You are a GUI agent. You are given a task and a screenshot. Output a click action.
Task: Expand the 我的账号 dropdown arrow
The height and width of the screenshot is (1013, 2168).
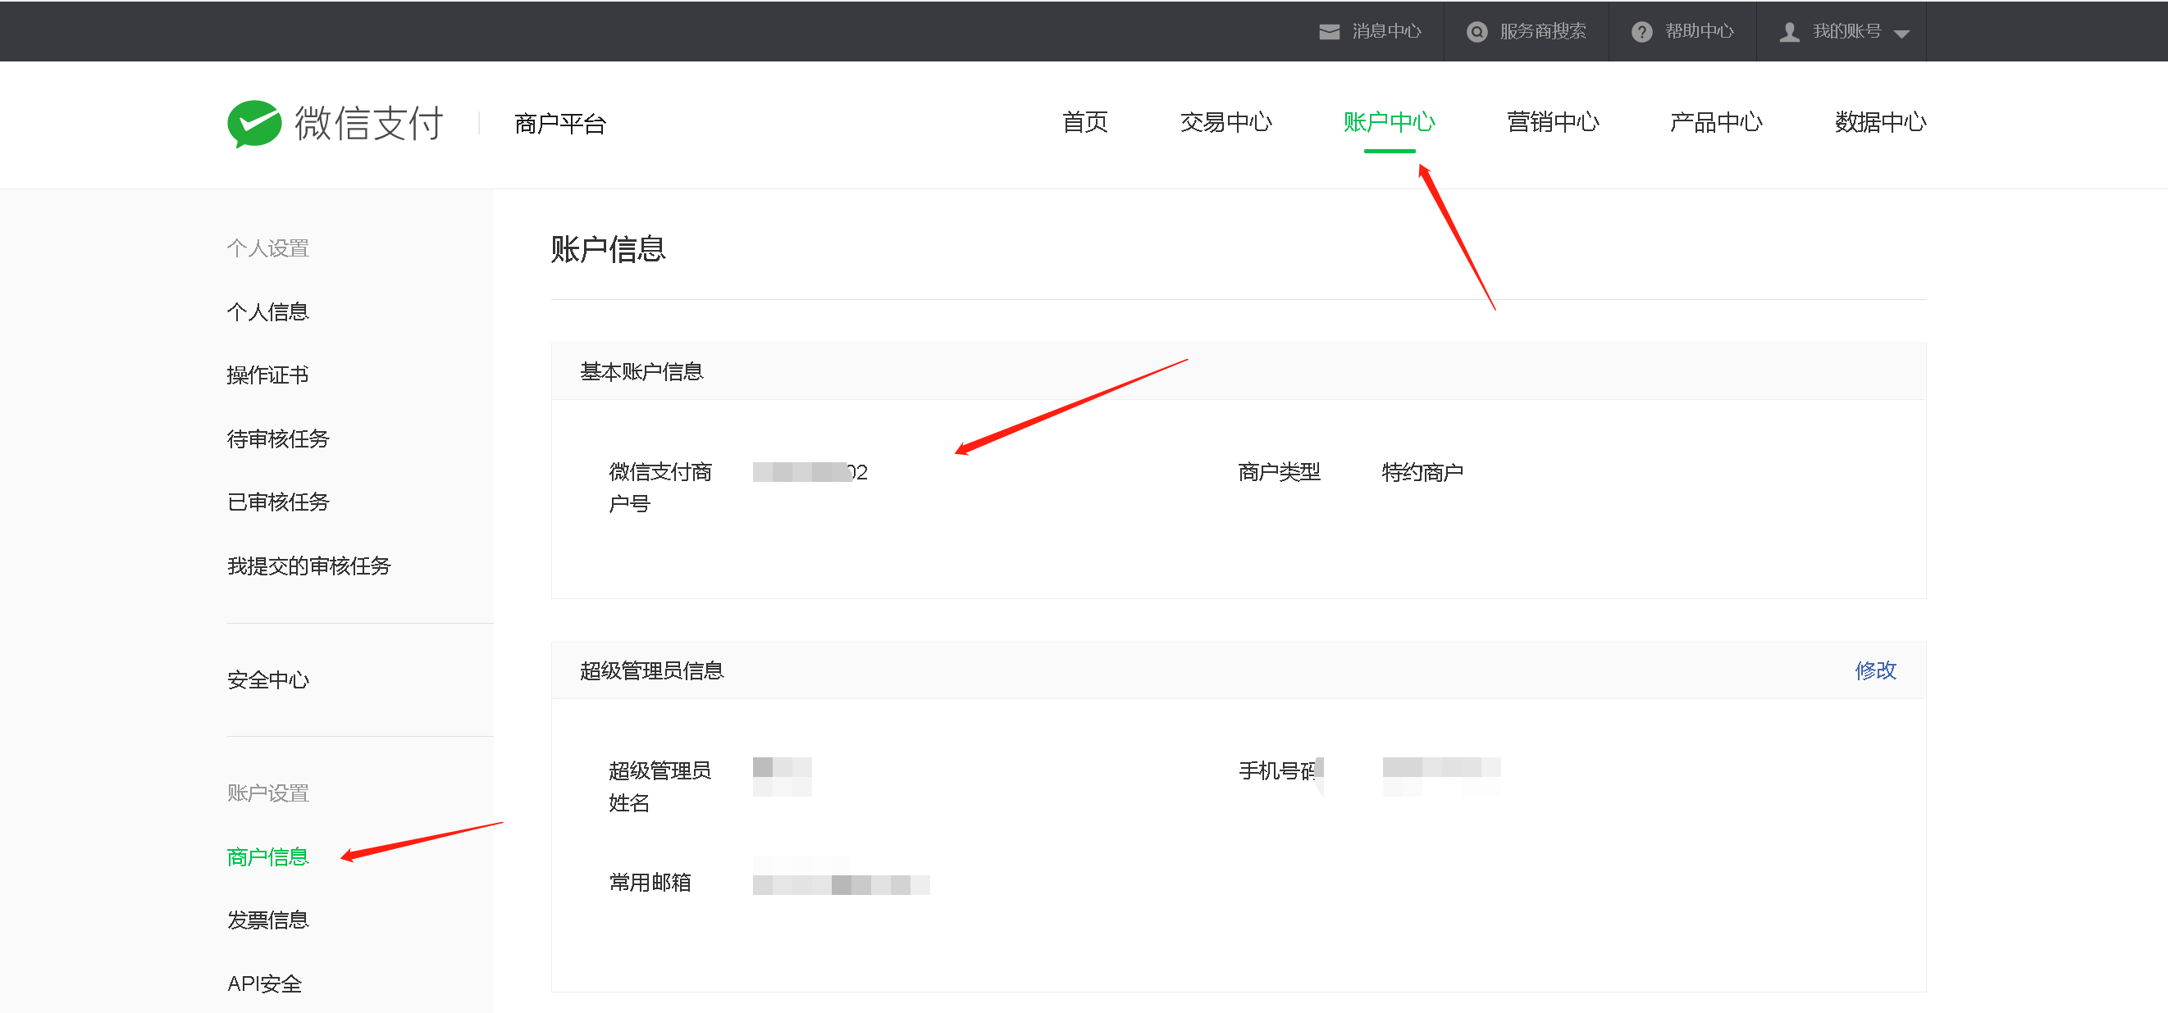pos(1901,34)
